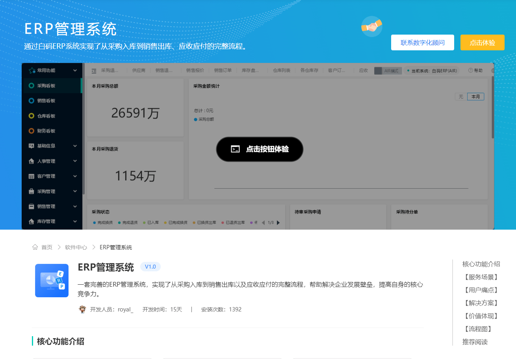Toggle the 完成换货 legend item
This screenshot has height=359, width=516.
coord(103,223)
